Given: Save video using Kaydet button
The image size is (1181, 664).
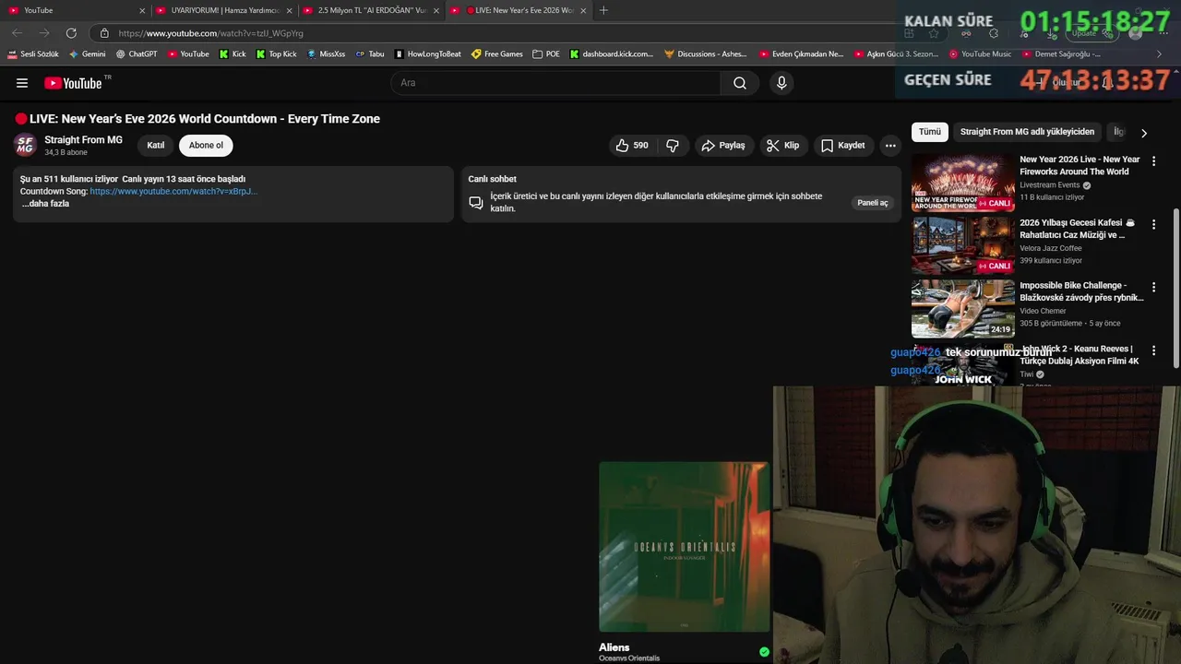Looking at the screenshot, I should pyautogui.click(x=843, y=146).
